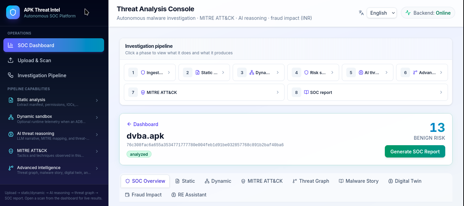Open Investigation Pipeline sidebar item
This screenshot has height=206, width=464.
54,75
